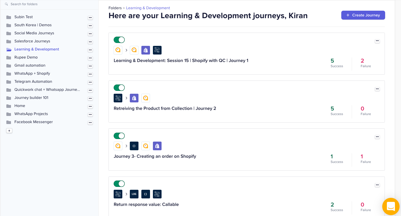
Task: Open more options for Gmail automation folder
Action: point(90,66)
